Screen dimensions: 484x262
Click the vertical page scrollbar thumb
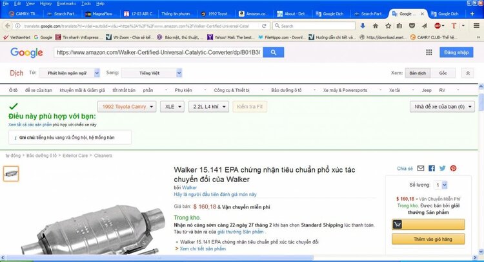(481, 102)
